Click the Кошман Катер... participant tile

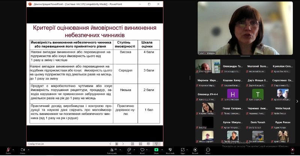232,80
